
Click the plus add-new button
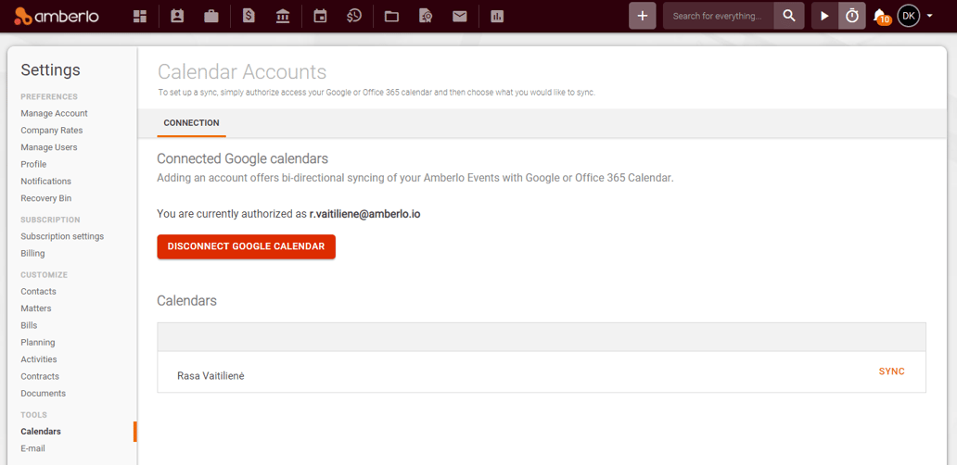(642, 16)
